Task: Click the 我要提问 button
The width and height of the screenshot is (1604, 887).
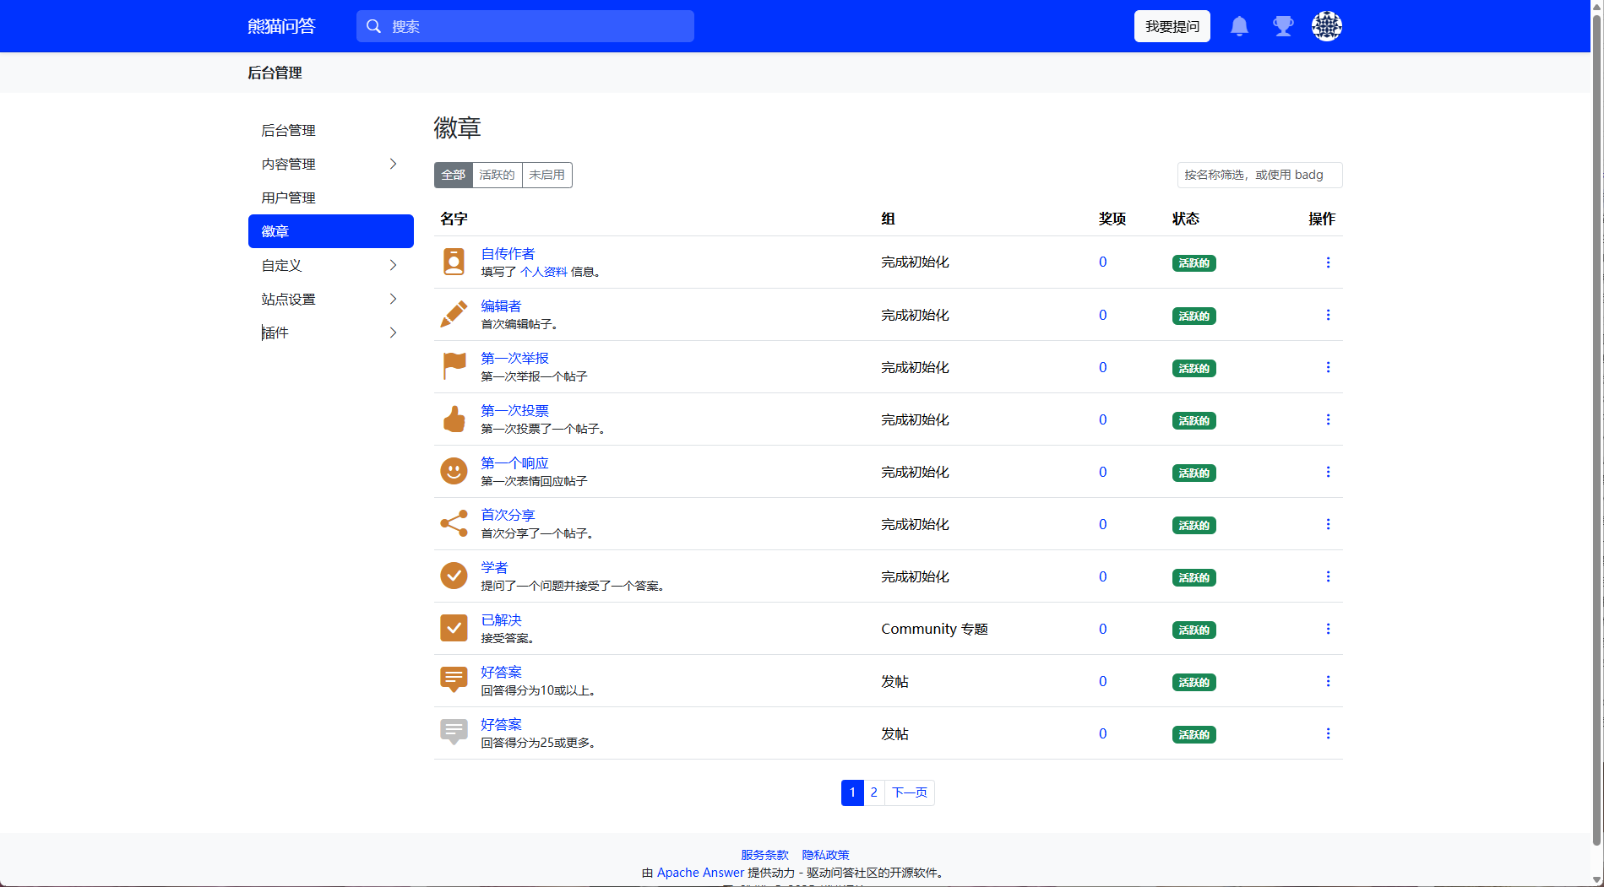Action: click(x=1172, y=26)
